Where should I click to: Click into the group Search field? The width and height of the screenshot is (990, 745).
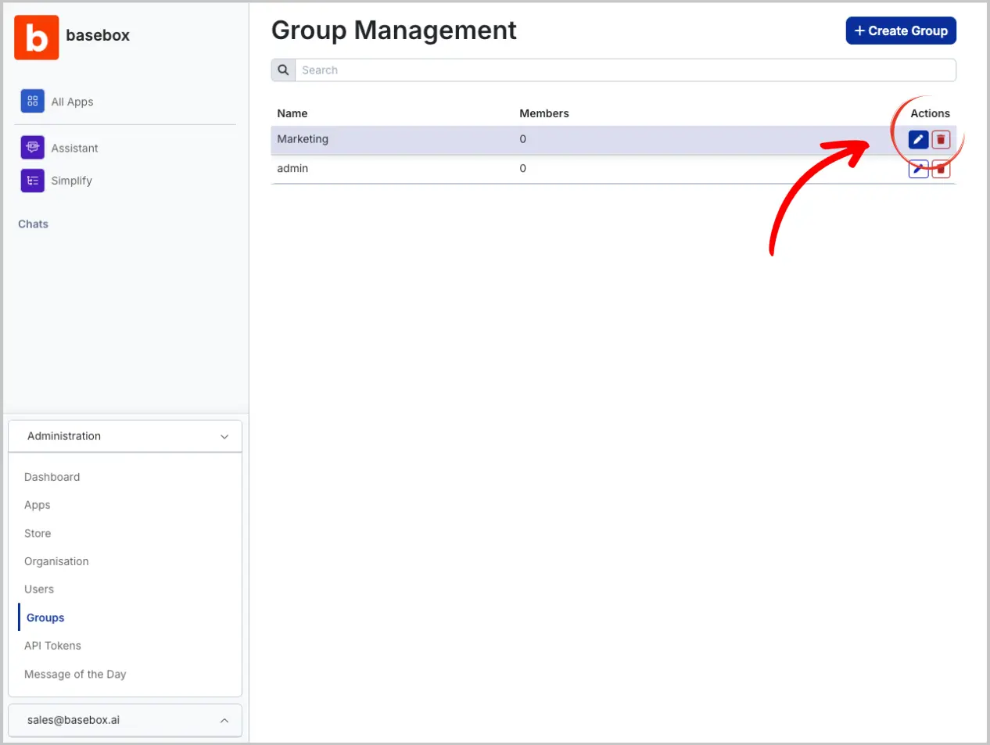click(624, 70)
